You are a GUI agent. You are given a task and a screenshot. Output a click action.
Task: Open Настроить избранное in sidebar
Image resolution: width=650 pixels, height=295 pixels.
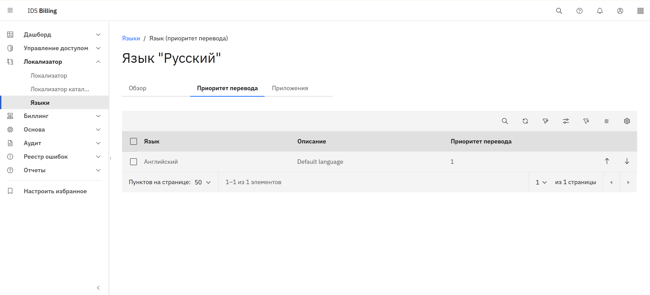[55, 191]
